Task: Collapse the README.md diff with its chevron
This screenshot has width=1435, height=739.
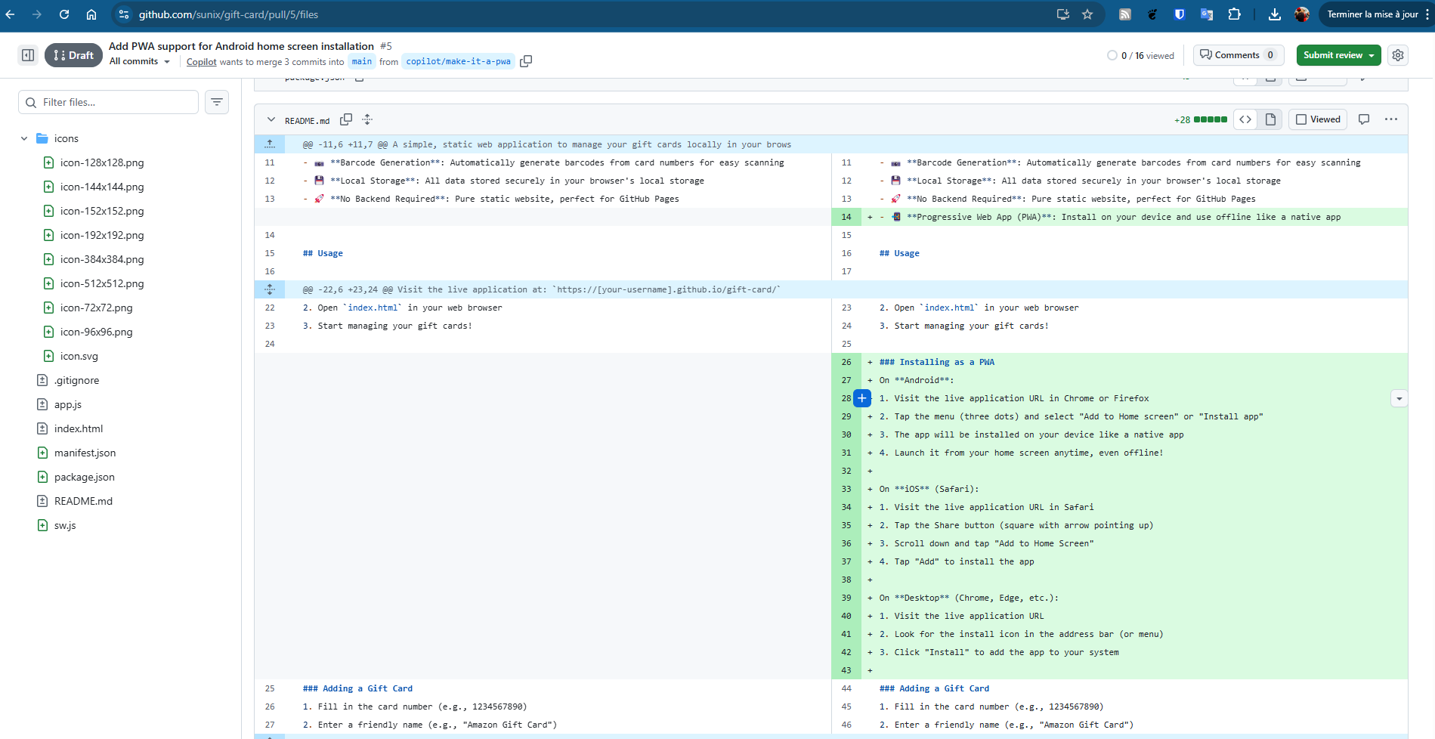Action: [x=270, y=119]
